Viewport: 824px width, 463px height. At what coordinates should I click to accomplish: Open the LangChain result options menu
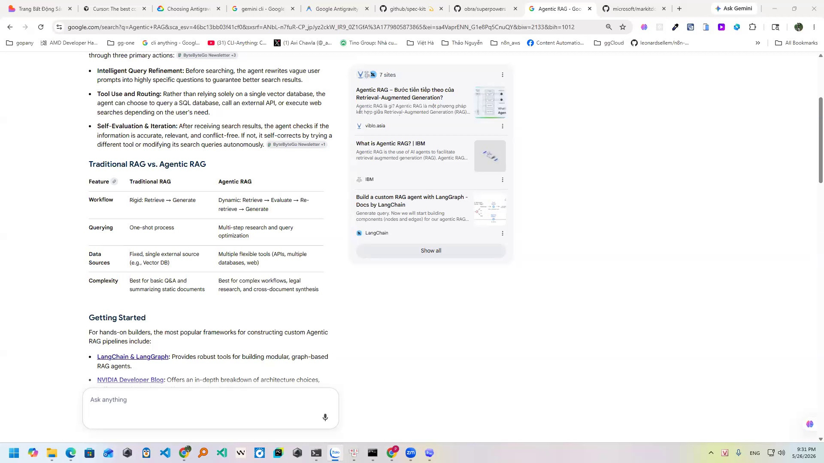pos(503,233)
